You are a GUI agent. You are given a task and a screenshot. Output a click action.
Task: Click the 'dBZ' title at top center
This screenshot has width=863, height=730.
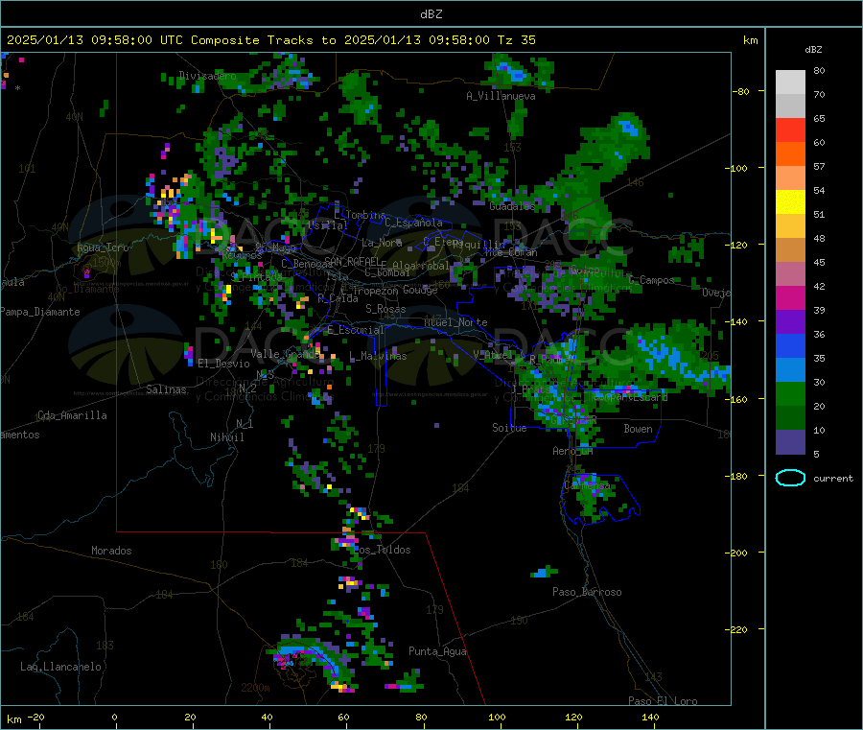431,13
